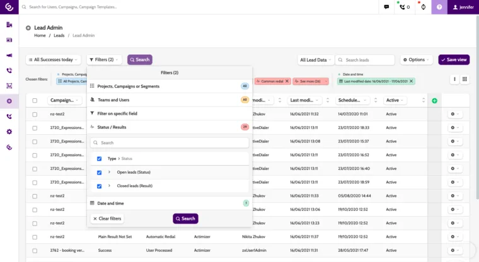Tick checkbox of Main Result Not Set row
Screen dimensions: 479x262
click(35, 237)
